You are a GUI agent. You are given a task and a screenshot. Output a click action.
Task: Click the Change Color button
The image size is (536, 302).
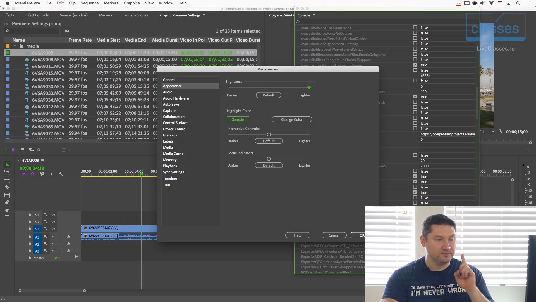291,119
